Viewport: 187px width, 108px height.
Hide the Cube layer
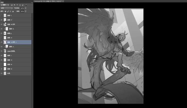click(1, 51)
